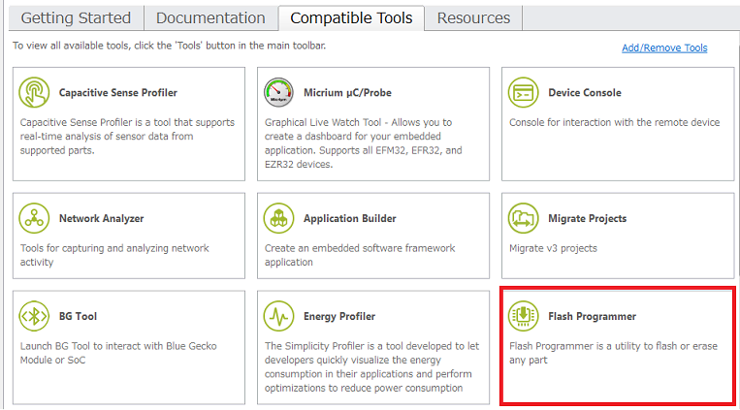Click the 'Migrate v3 projects' description

click(x=553, y=248)
